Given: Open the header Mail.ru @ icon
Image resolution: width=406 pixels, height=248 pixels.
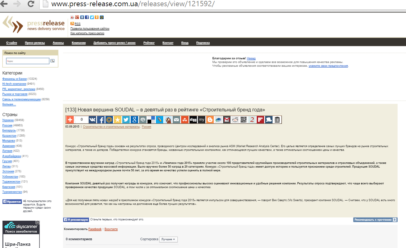Looking at the screenshot, I should 102,17.
